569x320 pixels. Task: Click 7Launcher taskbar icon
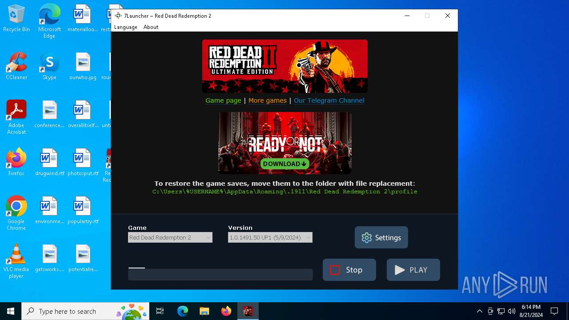248,311
